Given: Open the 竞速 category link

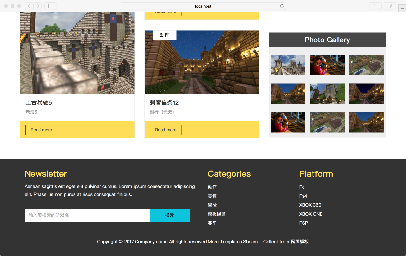Looking at the screenshot, I should [212, 196].
